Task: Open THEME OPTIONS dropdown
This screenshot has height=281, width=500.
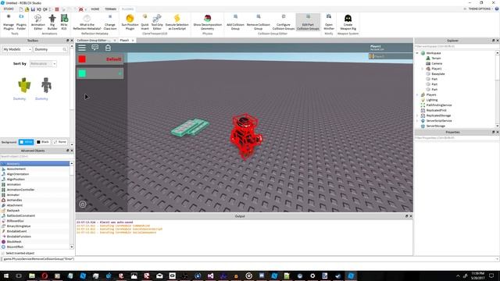Action: 480,9
